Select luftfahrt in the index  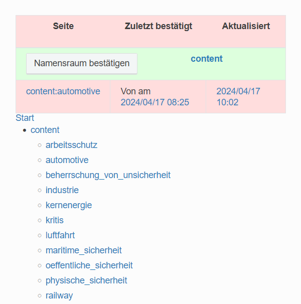point(60,235)
